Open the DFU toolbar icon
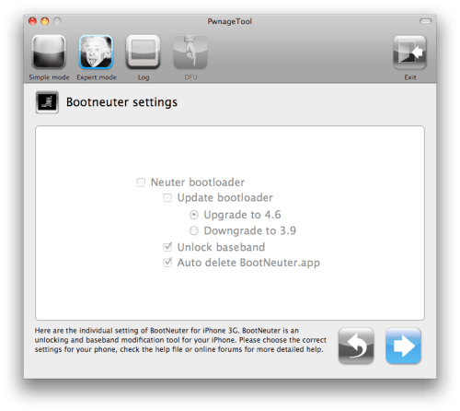The width and height of the screenshot is (460, 411). coord(190,52)
